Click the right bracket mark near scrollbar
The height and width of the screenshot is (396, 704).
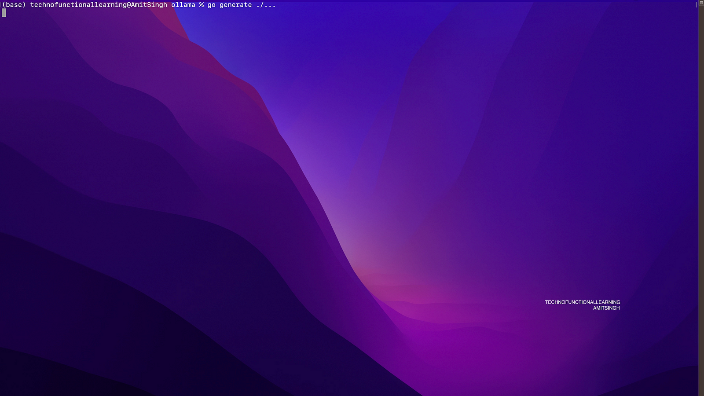696,5
